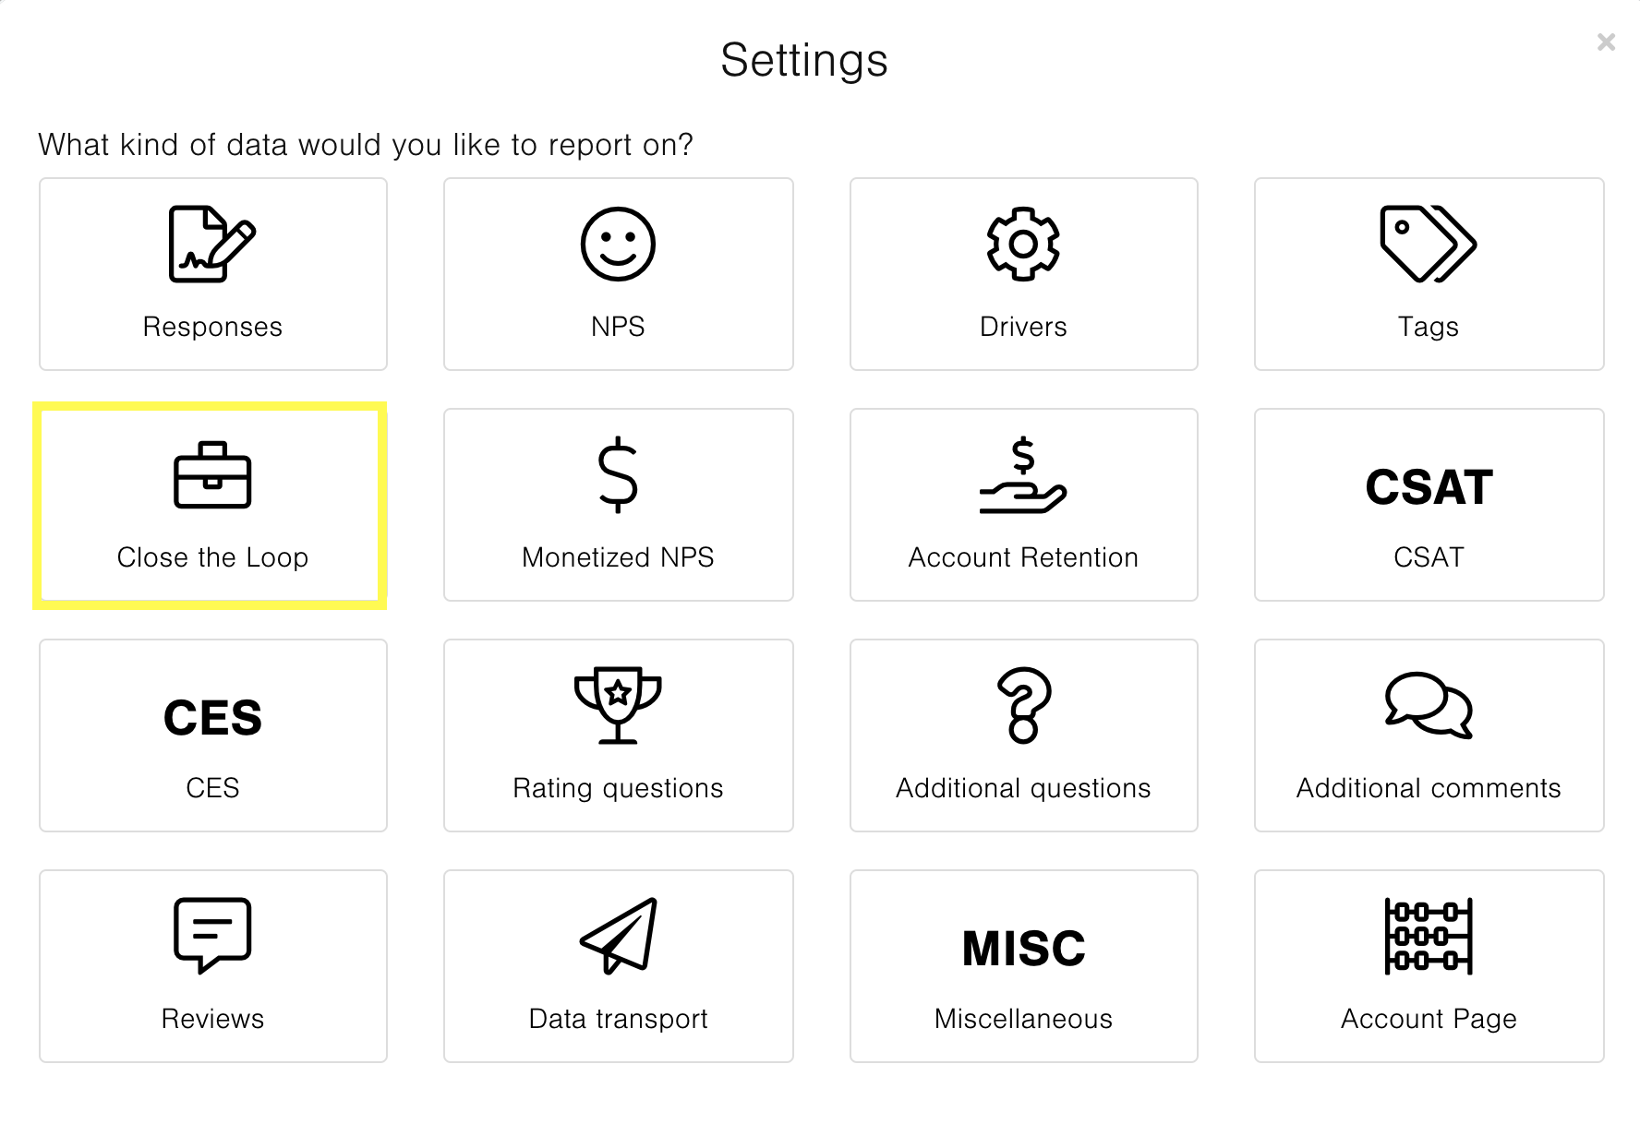Screen dimensions: 1640x1124
Task: Open Drivers via the gear icon
Action: click(1022, 245)
